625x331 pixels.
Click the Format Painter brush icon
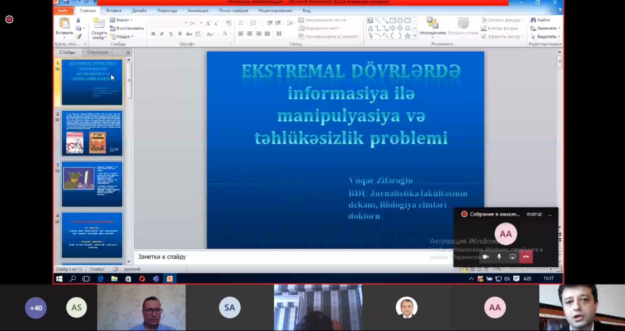coord(79,37)
